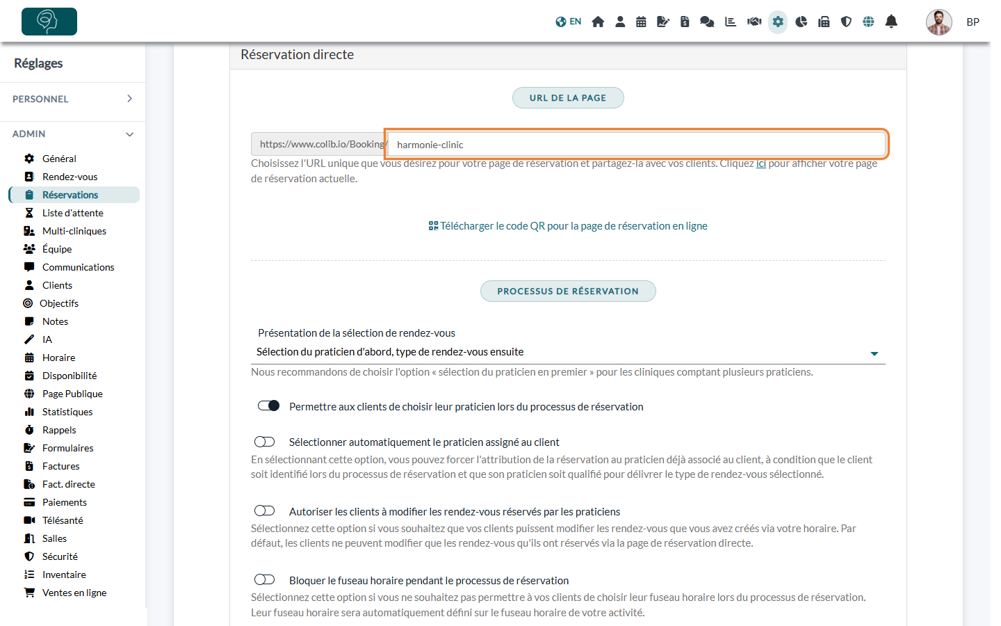This screenshot has height=626, width=1001.
Task: Click the form signature icon in top bar
Action: [663, 22]
